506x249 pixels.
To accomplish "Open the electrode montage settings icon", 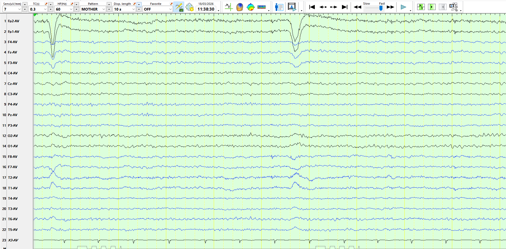I will [x=189, y=7].
